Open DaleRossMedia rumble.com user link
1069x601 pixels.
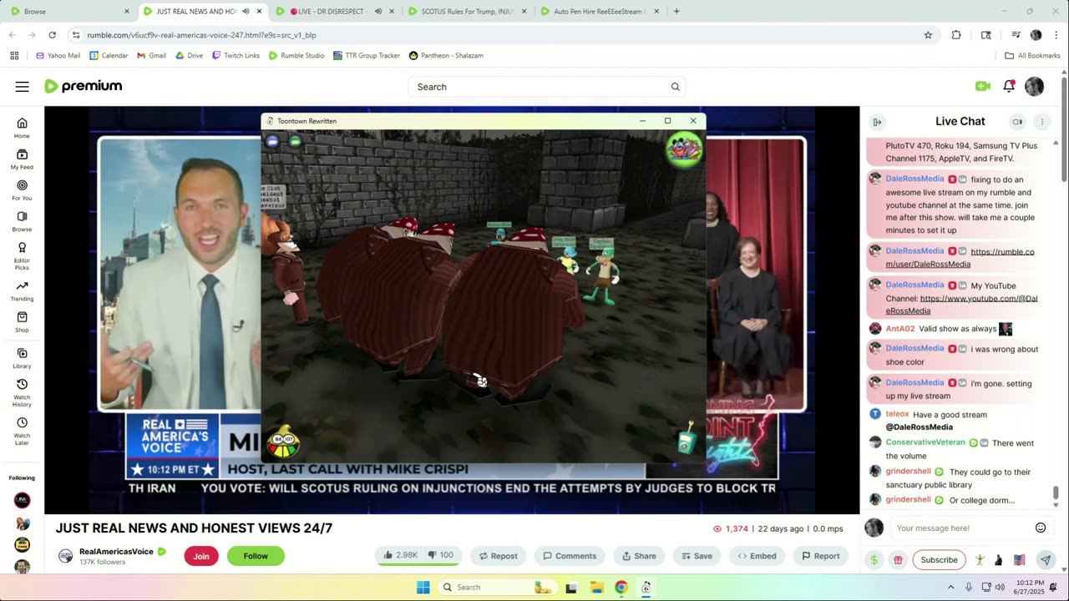point(960,258)
